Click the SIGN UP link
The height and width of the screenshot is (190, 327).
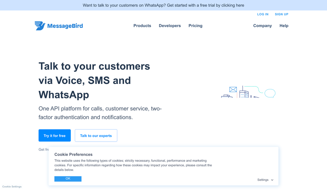tap(281, 14)
